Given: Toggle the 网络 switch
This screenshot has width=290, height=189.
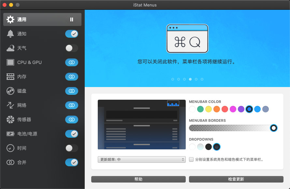Looking at the screenshot, I should pos(72,105).
